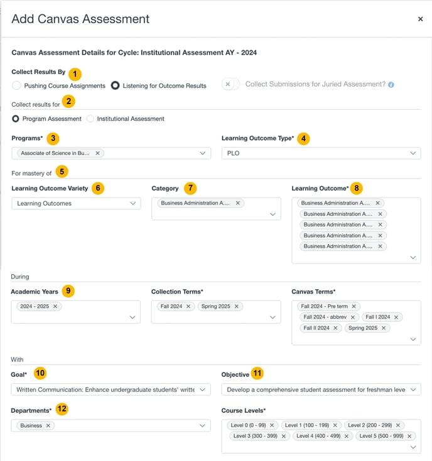Remove the Spring 2025 collection term tag

[x=237, y=306]
